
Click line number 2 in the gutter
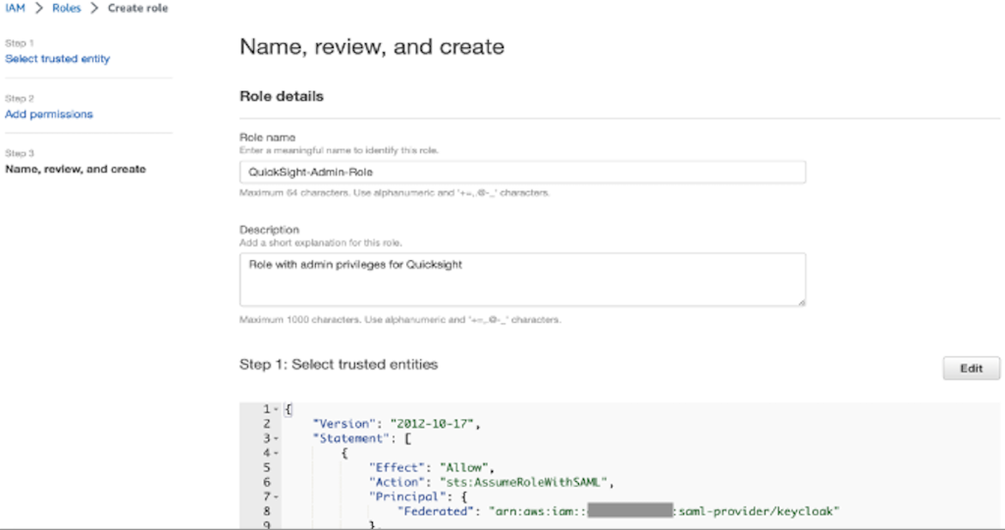click(x=267, y=424)
